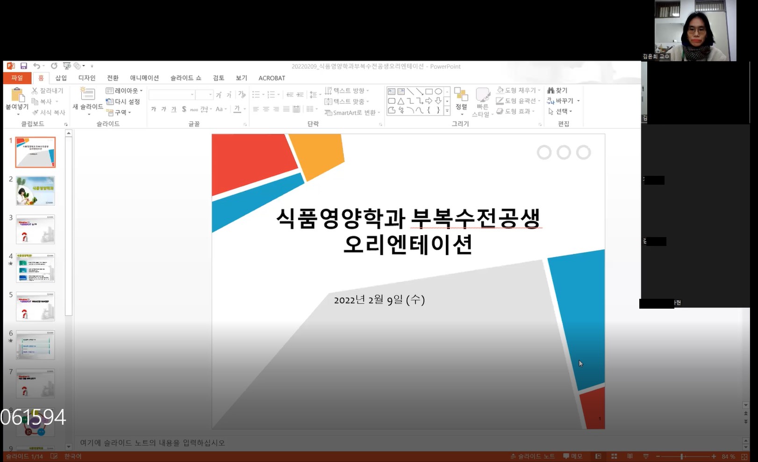Select the right arrow block shape
The width and height of the screenshot is (758, 462).
click(429, 101)
